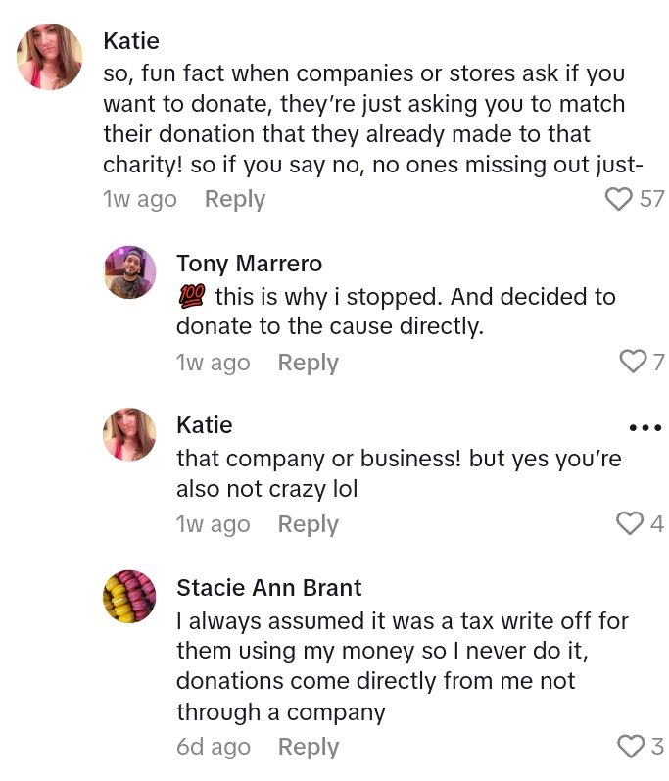Open Tony Marrero's profile via username
The image size is (669, 781).
point(249,263)
